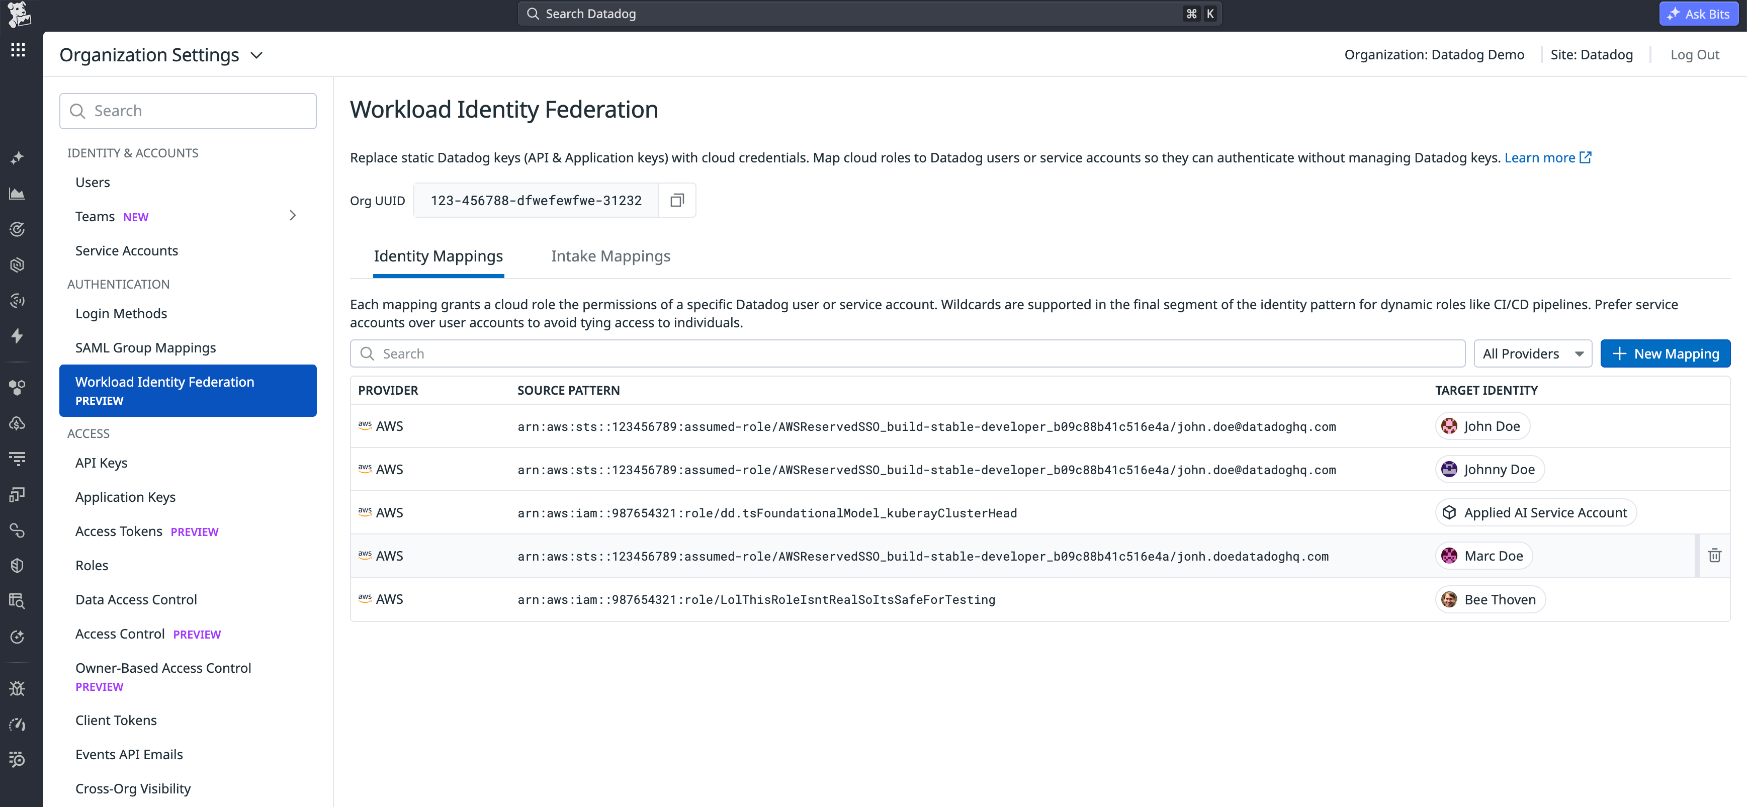1747x807 pixels.
Task: Click the Organization: Datadog Demo header text
Action: pyautogui.click(x=1434, y=55)
